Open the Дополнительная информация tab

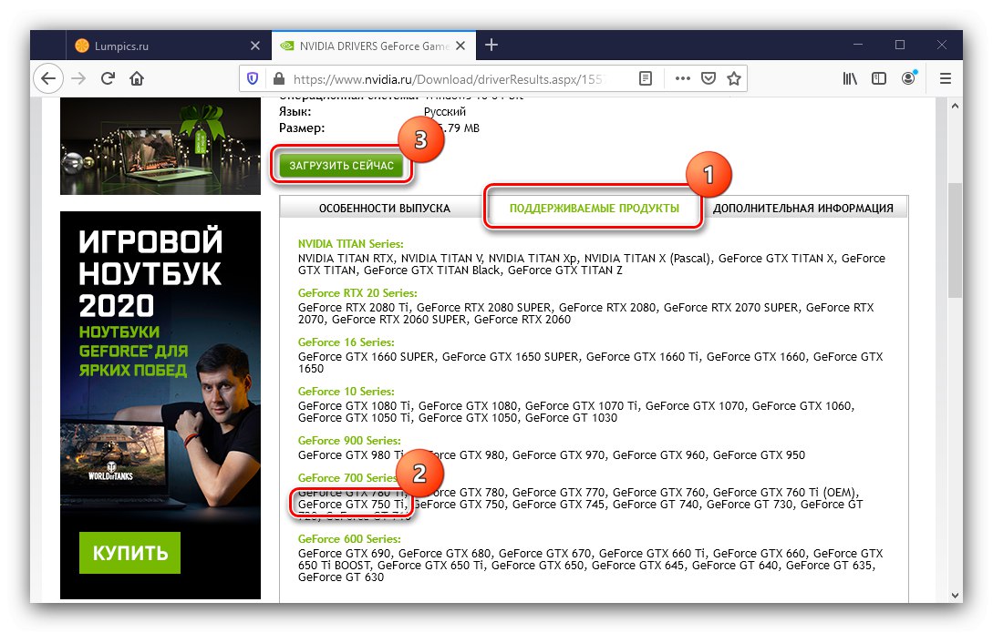803,208
